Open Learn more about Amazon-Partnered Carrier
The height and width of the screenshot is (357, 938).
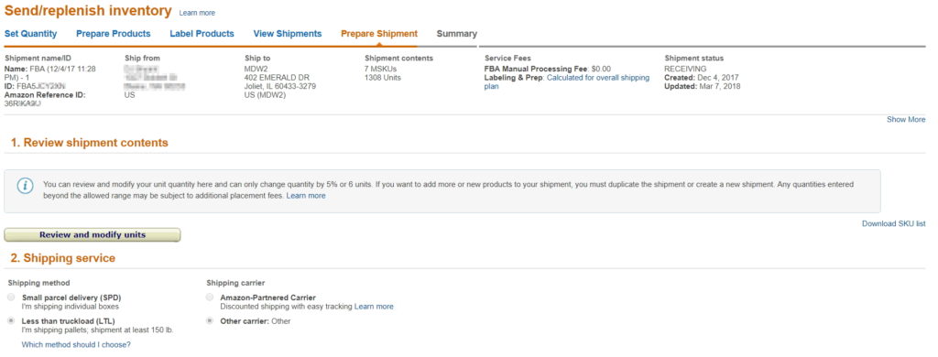pos(374,306)
